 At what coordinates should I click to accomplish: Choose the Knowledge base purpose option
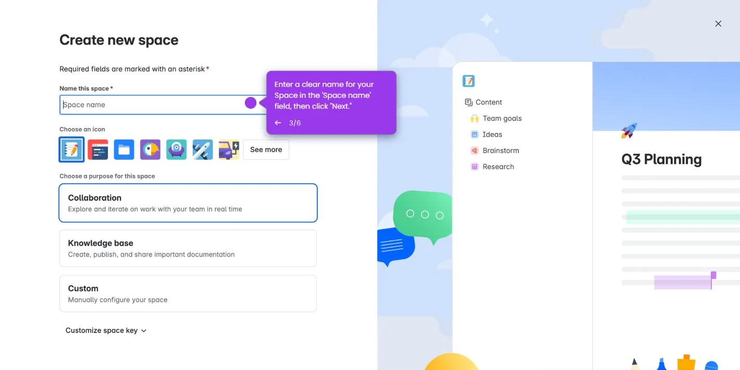click(188, 248)
